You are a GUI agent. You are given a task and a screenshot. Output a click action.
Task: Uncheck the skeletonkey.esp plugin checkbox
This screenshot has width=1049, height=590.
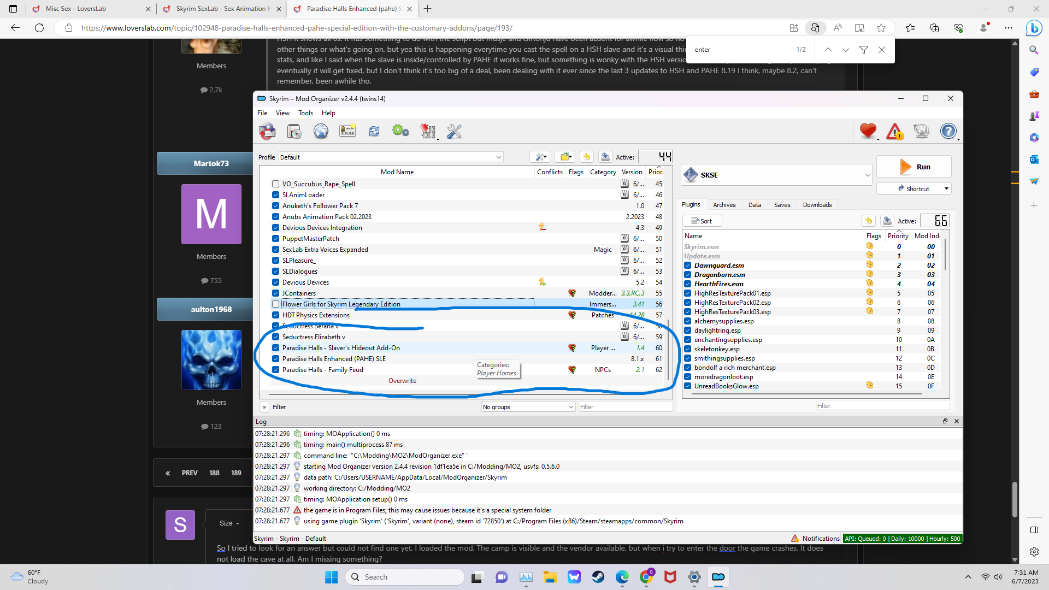tap(688, 349)
